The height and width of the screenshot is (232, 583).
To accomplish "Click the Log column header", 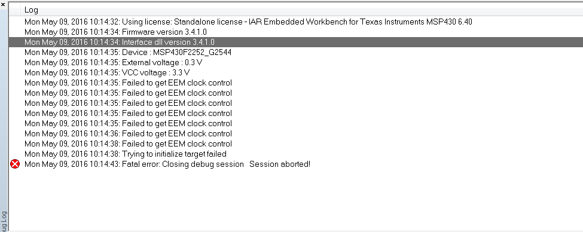I will pos(31,10).
